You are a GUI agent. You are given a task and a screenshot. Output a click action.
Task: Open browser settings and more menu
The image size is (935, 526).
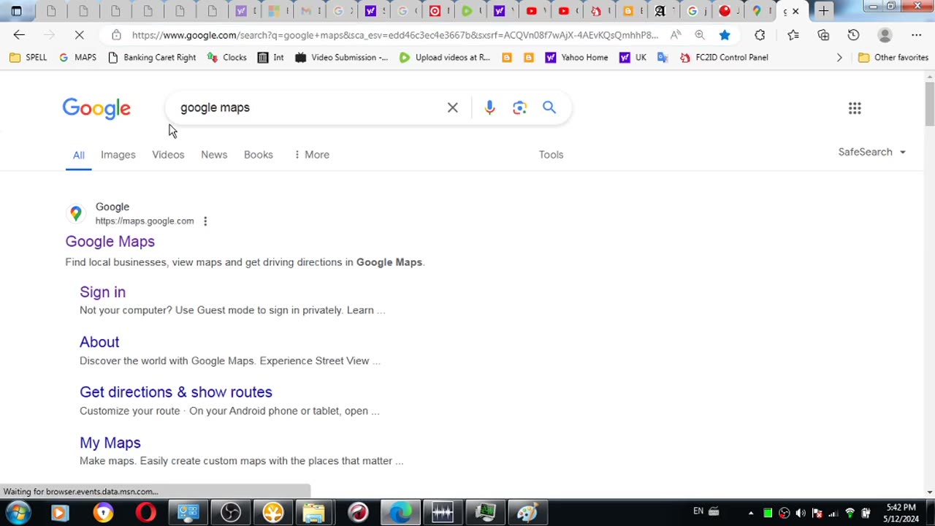pos(916,35)
